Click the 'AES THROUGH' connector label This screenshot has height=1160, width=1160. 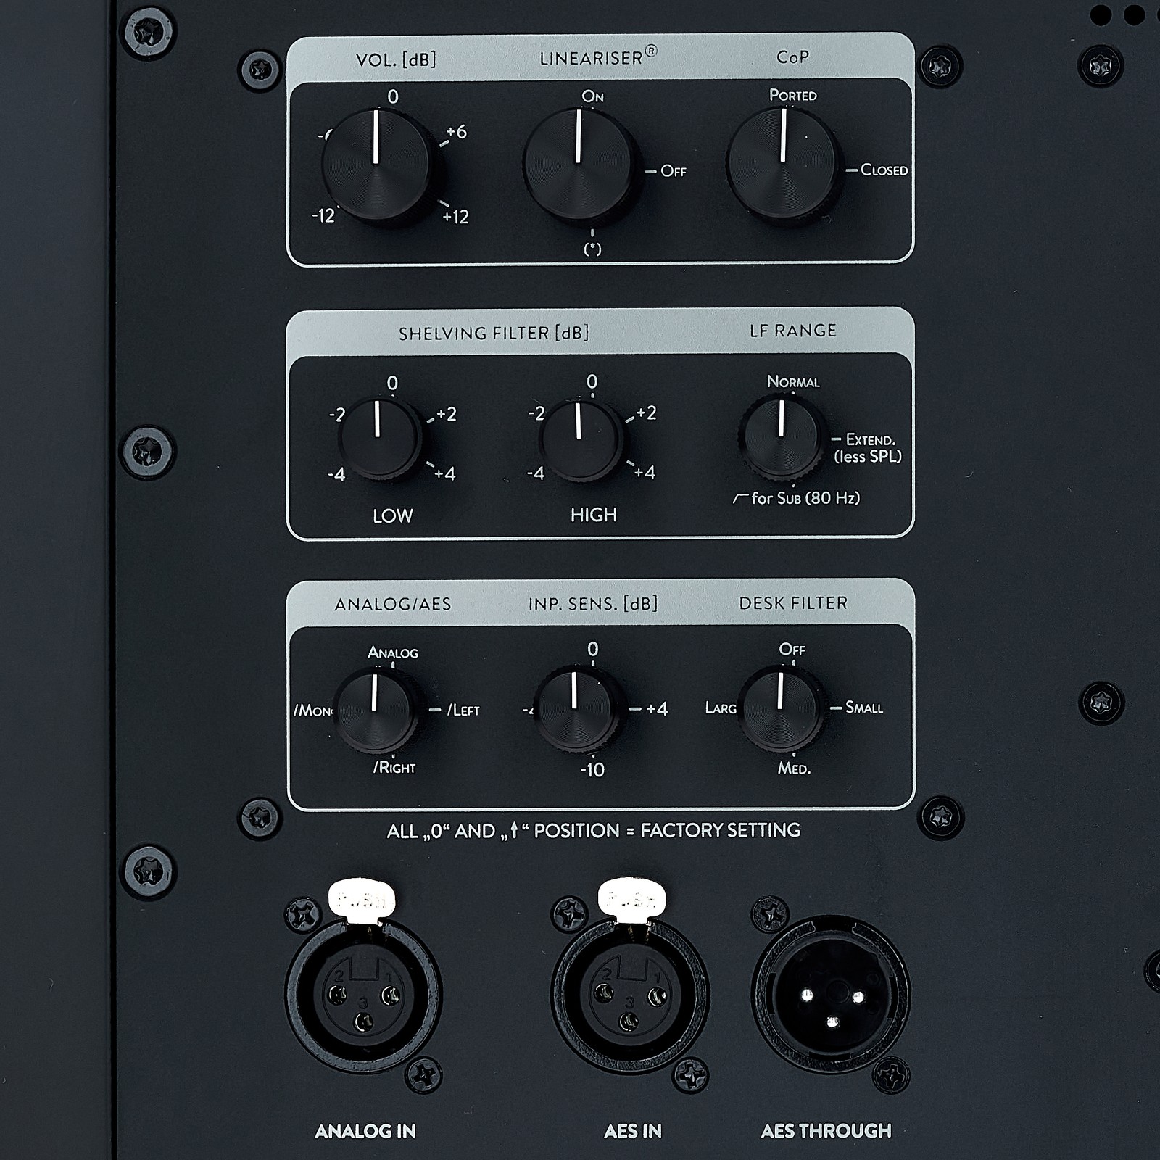pos(826,1131)
